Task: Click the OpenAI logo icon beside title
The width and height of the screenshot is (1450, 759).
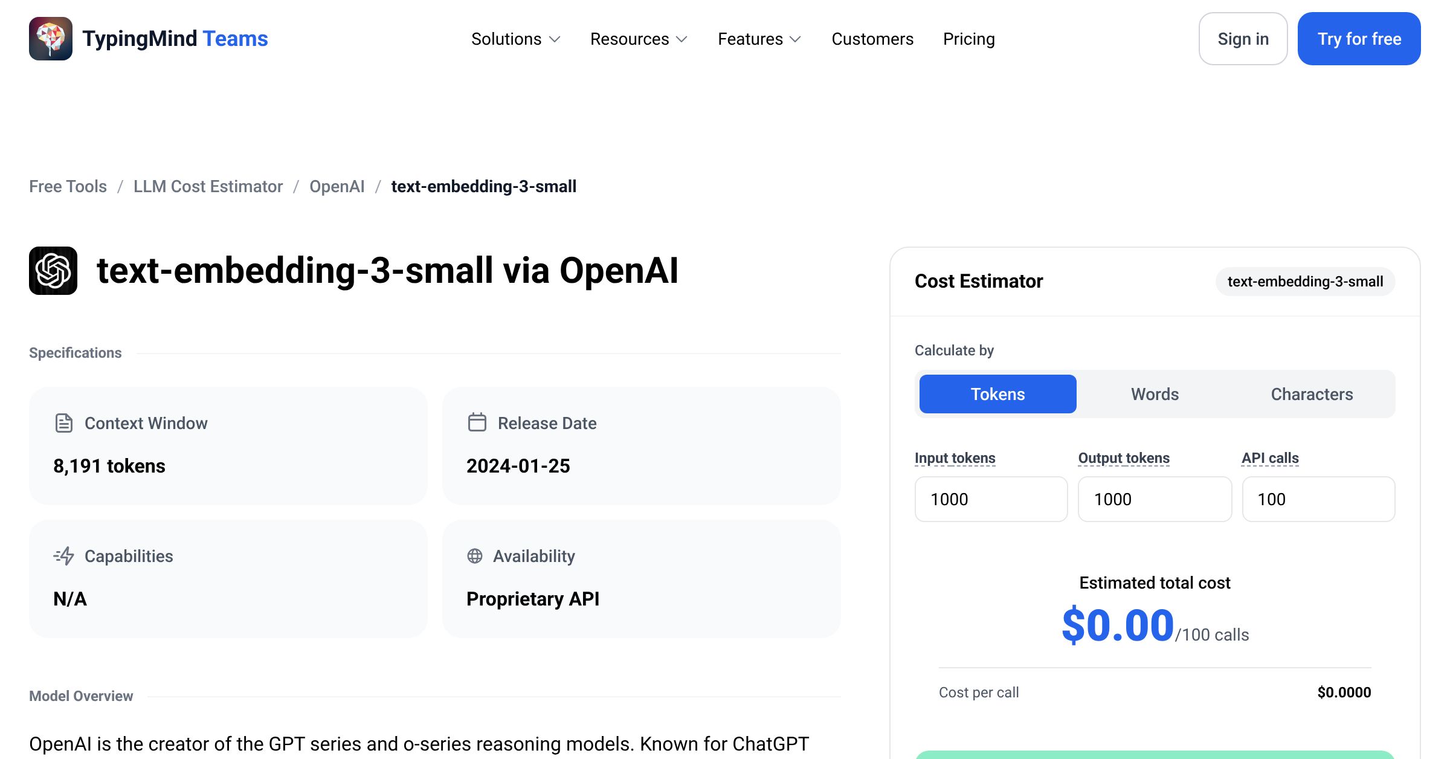Action: 53,271
